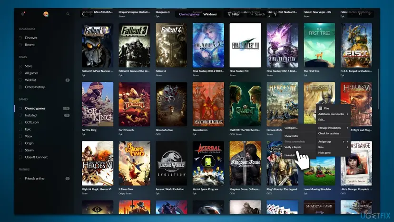394x222 pixels.
Task: Click the 'Fort Triumph' title text
Action: [126, 130]
